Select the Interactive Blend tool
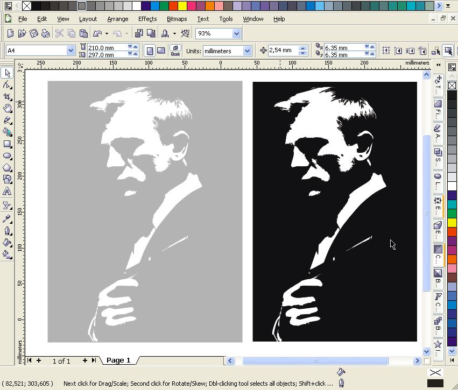Viewport: 458px width, 390px height. (7, 205)
